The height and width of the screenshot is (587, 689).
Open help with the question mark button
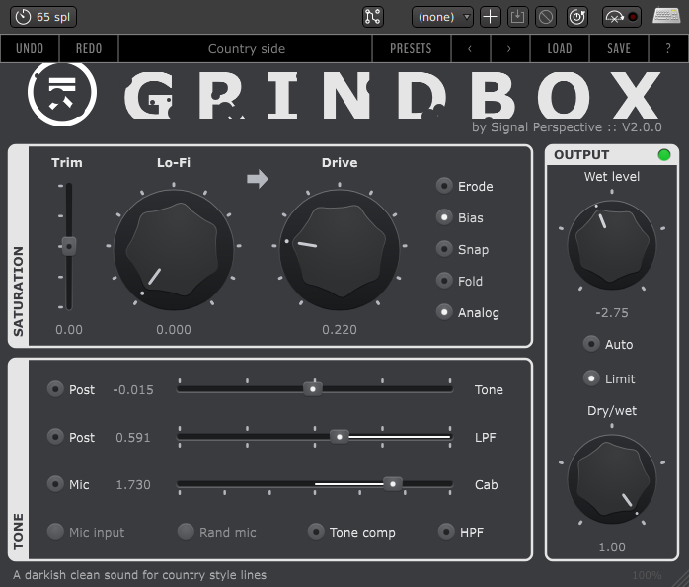coord(668,48)
